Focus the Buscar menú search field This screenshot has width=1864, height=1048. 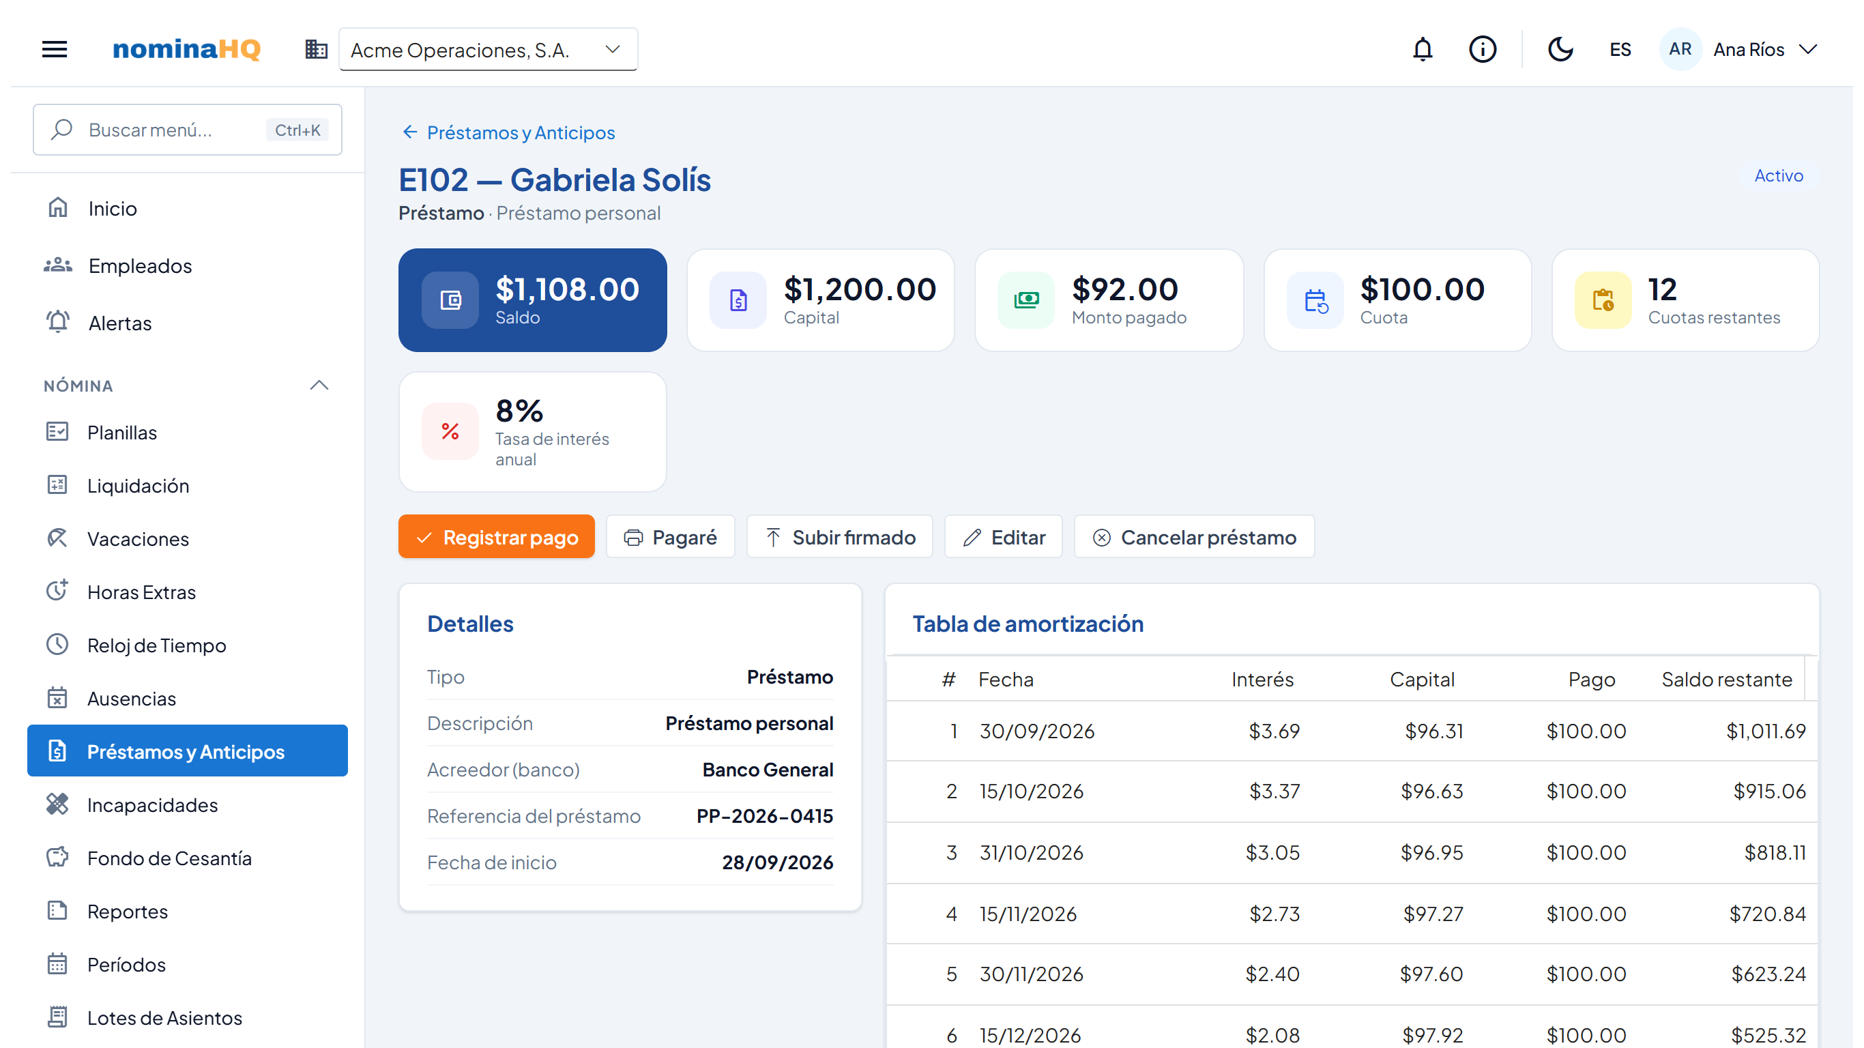tap(188, 130)
